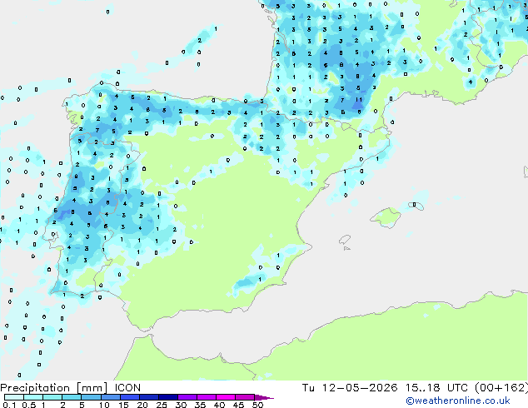
Task: Select the legend swatch between 10 and 15 mm
Action: coord(110,397)
